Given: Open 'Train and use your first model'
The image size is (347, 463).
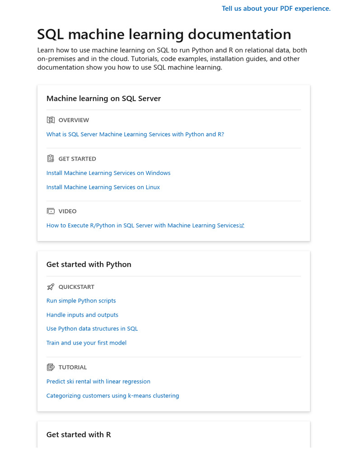Looking at the screenshot, I should click(86, 343).
